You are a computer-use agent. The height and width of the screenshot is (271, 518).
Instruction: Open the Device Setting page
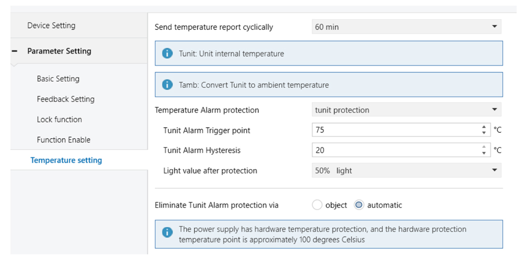click(51, 25)
